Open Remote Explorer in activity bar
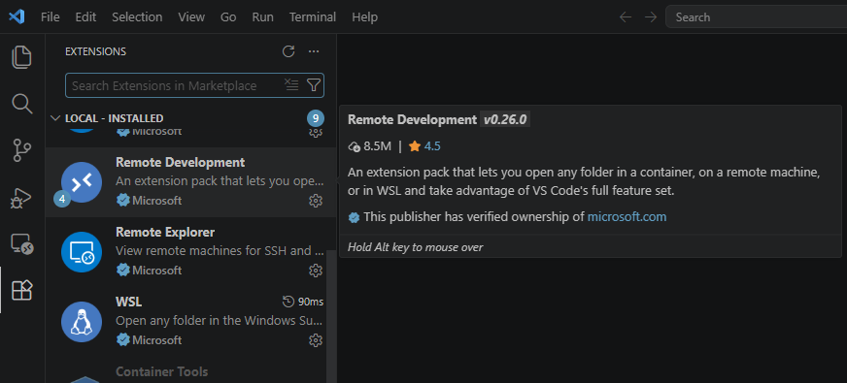 coord(22,244)
